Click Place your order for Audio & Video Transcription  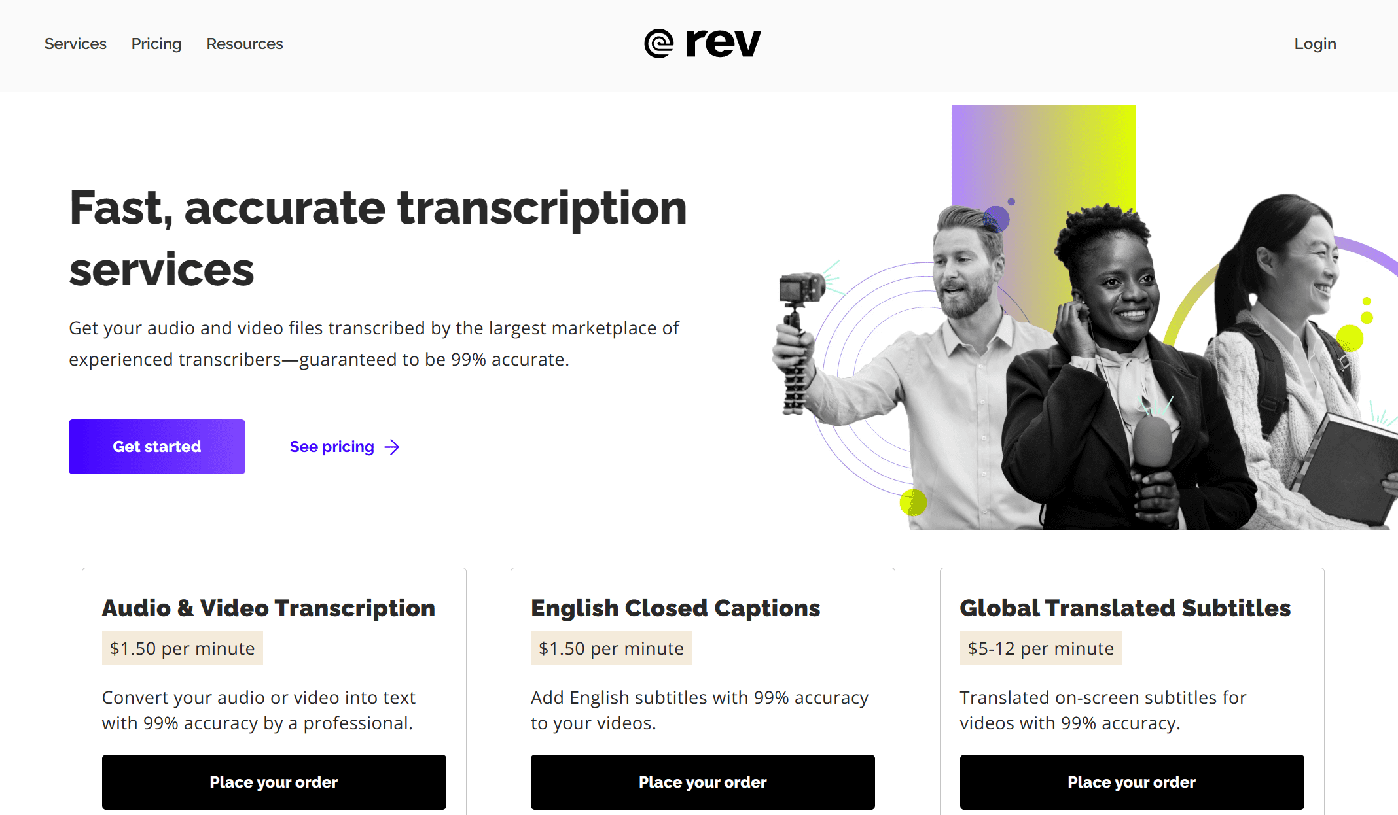point(274,781)
